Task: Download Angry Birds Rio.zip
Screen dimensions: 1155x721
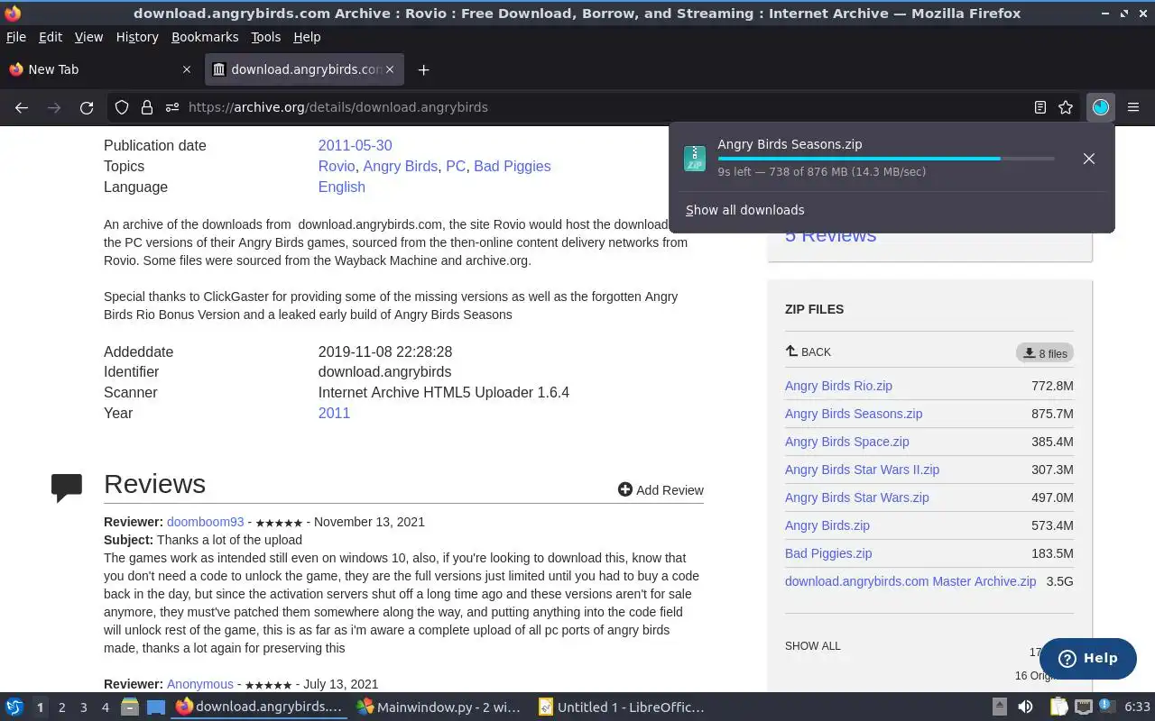Action: 838,386
